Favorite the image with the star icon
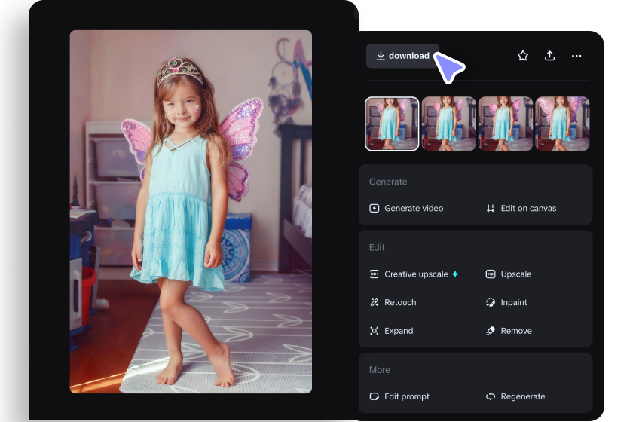Screen dimensions: 633x422 (x=523, y=56)
